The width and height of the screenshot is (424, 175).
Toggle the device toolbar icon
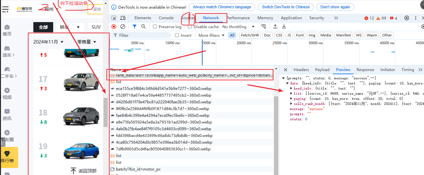(123, 18)
